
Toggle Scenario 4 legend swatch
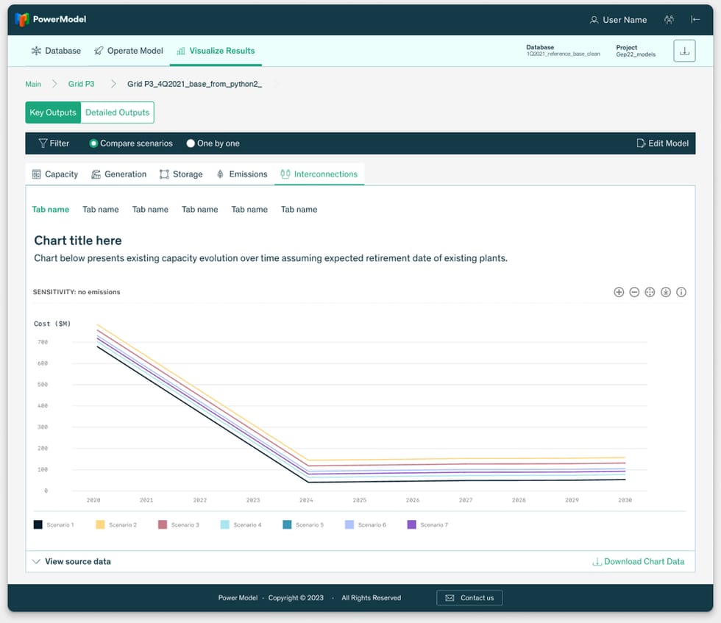(225, 524)
